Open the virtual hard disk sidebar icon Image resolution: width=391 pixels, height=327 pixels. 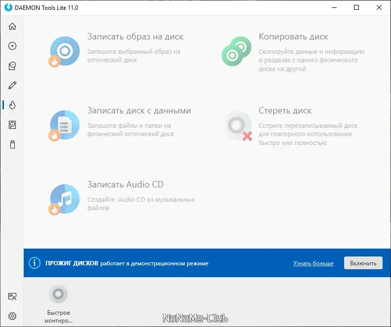[x=12, y=125]
